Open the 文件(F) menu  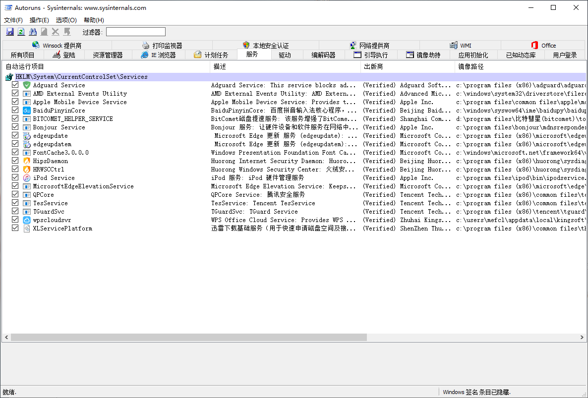point(13,20)
